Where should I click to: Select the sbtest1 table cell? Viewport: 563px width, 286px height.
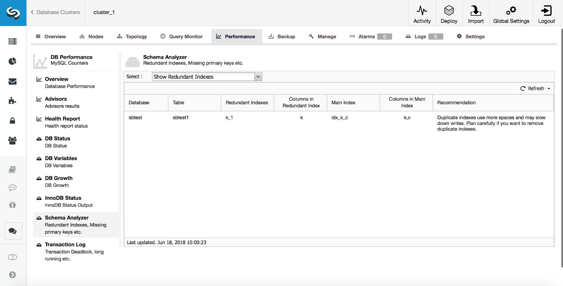point(181,118)
